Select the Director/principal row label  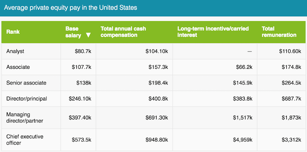27,99
